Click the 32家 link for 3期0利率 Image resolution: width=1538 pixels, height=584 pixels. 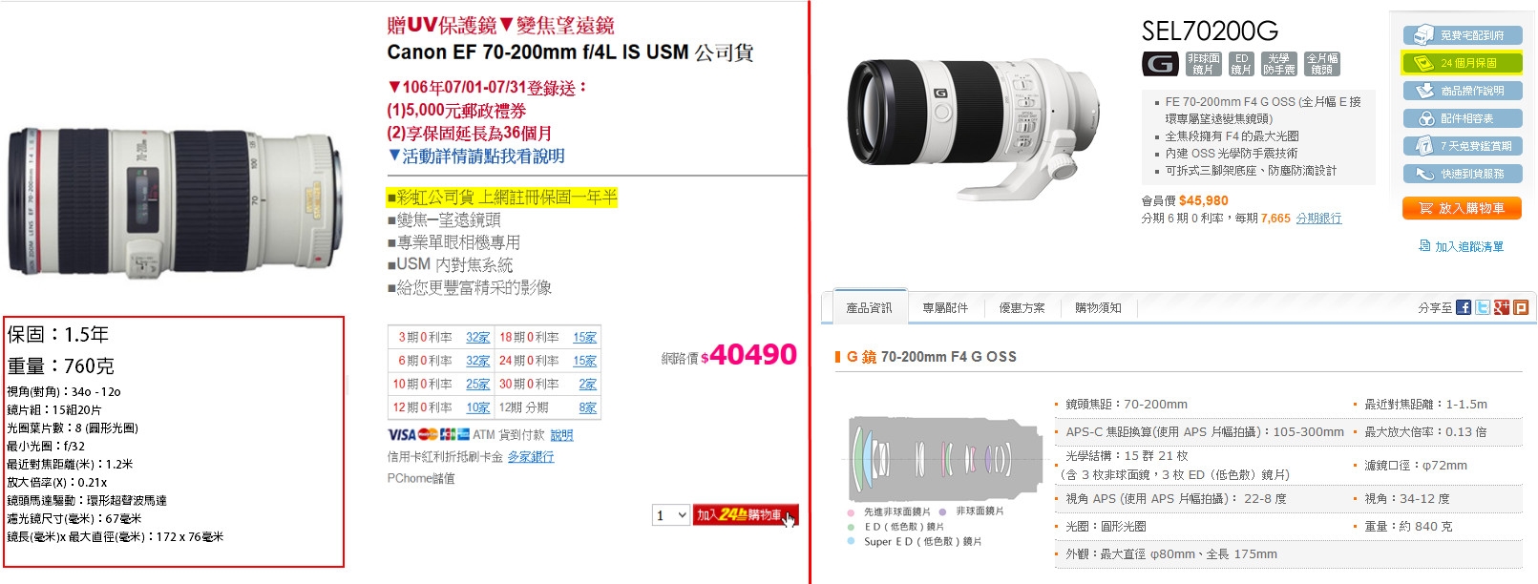(478, 338)
